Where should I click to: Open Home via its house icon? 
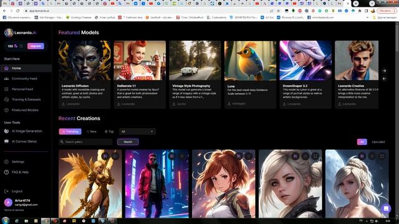tap(6, 68)
